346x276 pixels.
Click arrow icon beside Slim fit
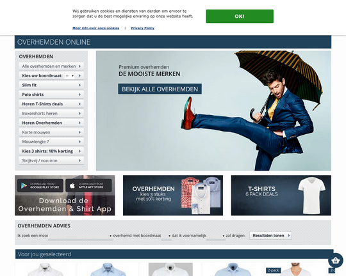click(x=79, y=85)
